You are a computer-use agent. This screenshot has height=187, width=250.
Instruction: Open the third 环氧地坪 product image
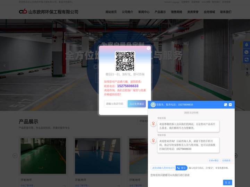pyautogui.click(x=139, y=156)
